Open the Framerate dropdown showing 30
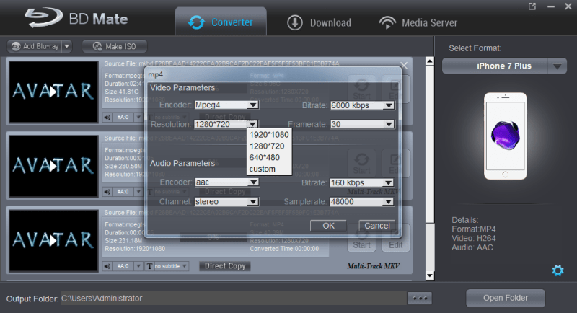 pyautogui.click(x=389, y=124)
